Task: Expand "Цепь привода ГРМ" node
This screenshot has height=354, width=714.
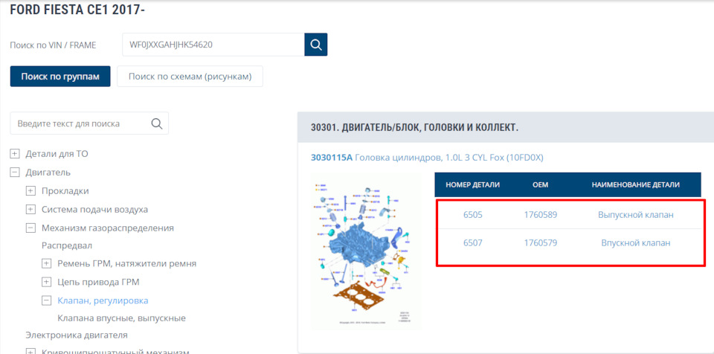Action: (46, 282)
